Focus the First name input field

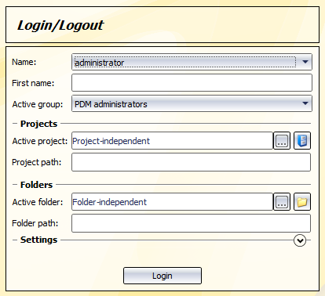point(192,83)
